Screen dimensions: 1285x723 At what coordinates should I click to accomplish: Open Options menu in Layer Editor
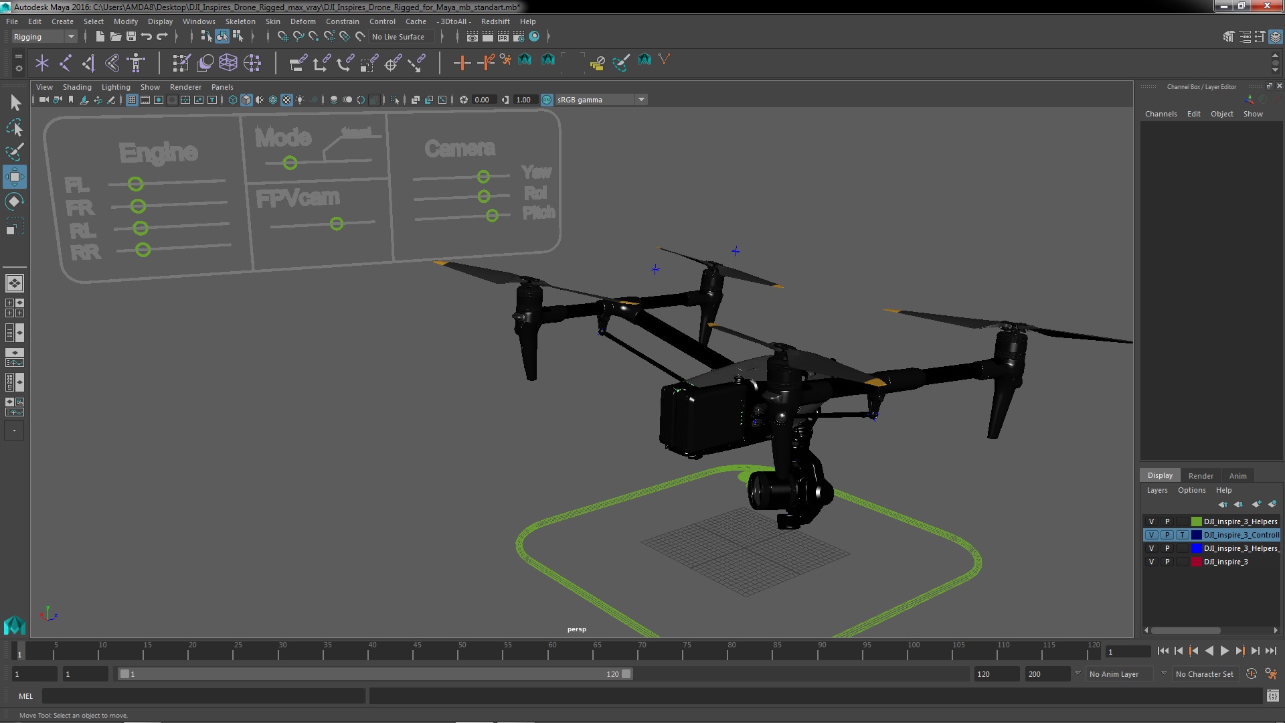point(1191,490)
